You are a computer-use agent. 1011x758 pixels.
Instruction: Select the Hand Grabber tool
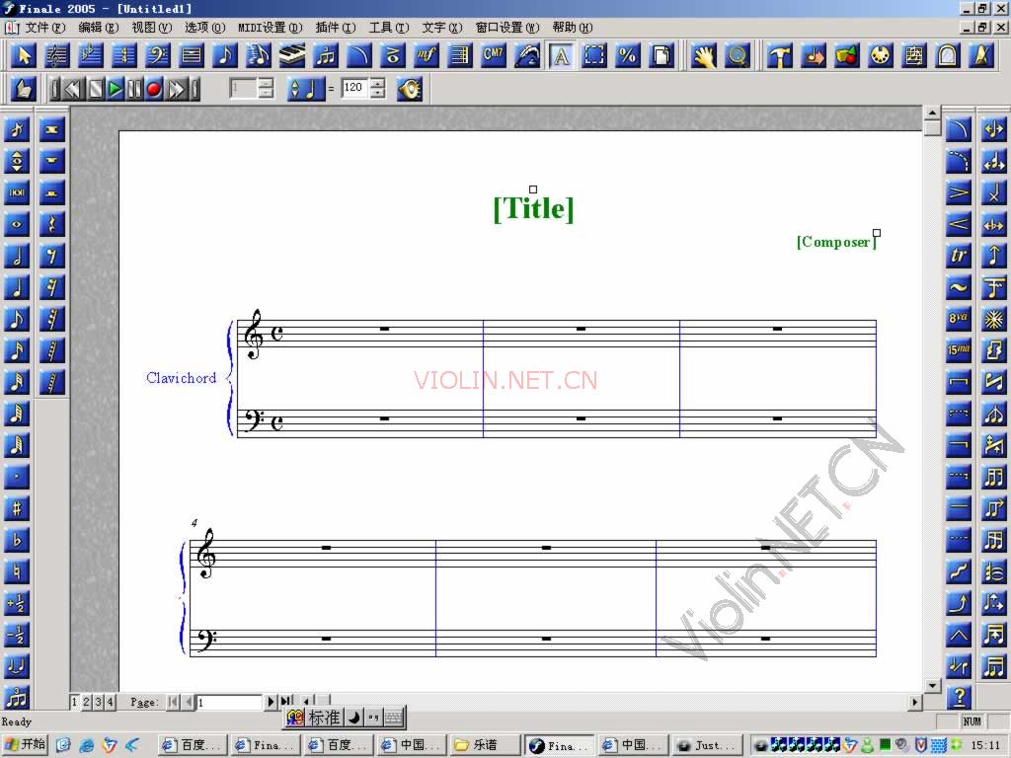point(703,56)
